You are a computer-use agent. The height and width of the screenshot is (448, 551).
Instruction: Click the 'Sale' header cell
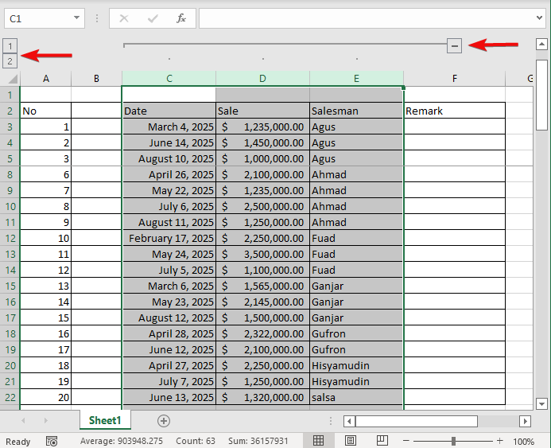[262, 111]
